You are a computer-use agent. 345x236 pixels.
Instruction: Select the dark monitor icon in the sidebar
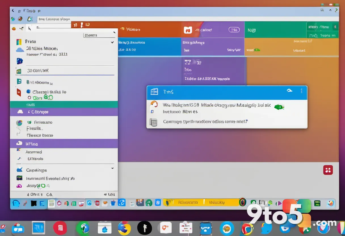point(19,178)
